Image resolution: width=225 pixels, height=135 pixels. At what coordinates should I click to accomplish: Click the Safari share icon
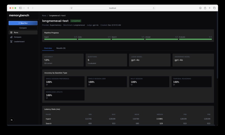(205, 8)
